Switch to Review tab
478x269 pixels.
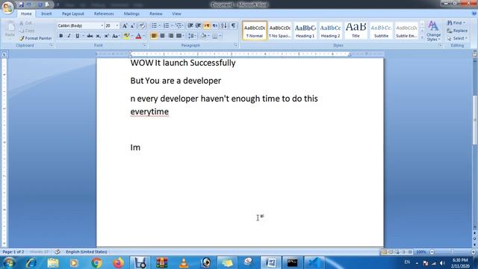point(156,13)
